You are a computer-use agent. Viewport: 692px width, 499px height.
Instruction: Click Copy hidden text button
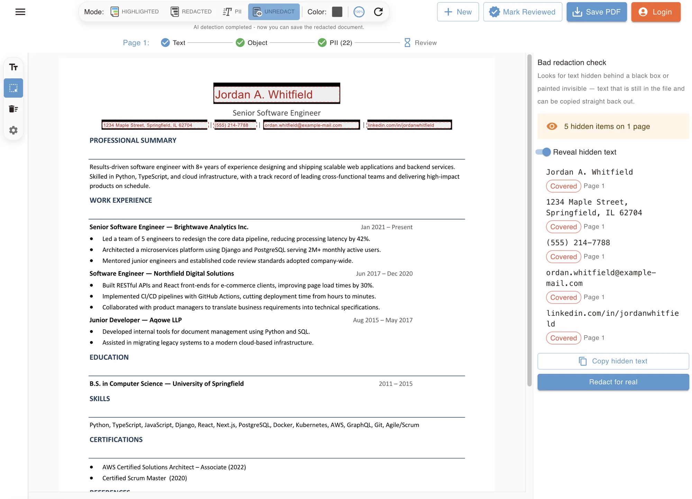pos(613,361)
